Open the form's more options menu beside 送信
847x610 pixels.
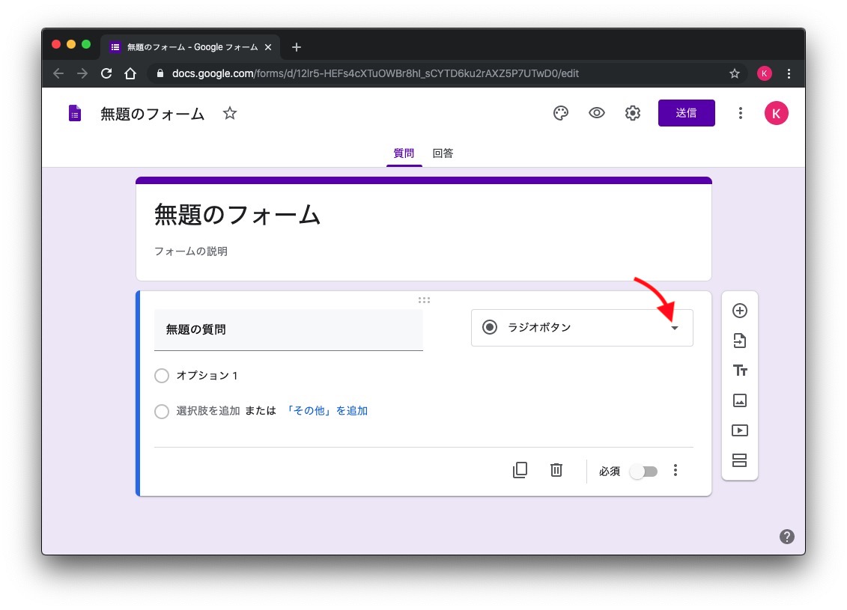[x=740, y=113]
